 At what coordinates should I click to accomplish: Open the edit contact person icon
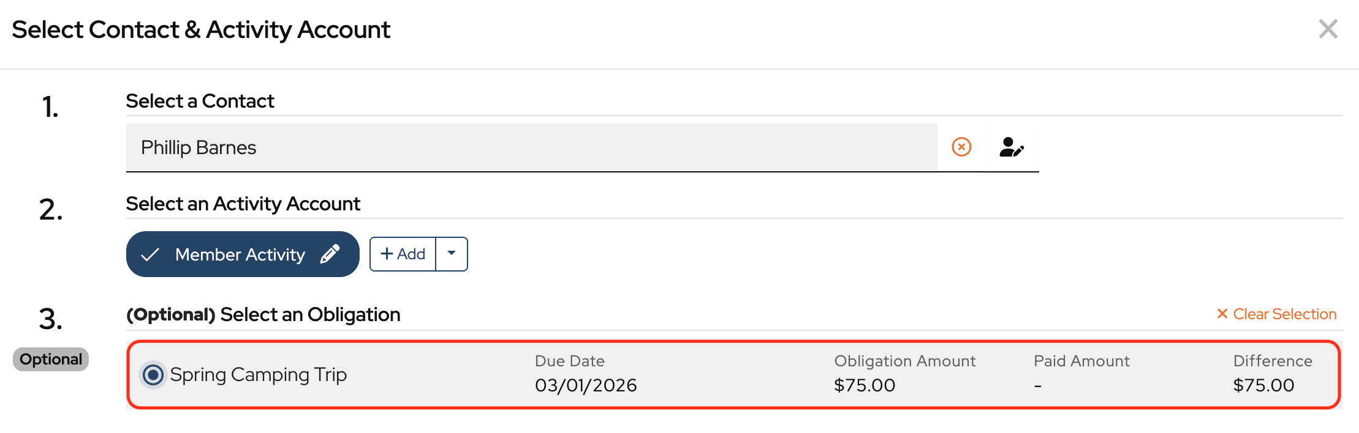1011,147
